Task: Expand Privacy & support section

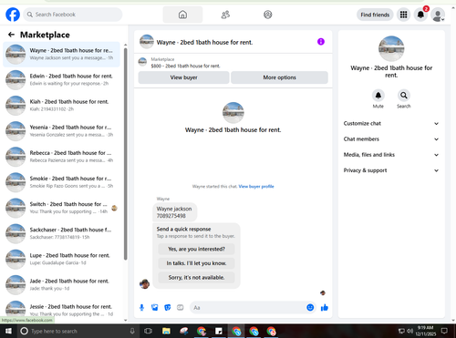Action: pyautogui.click(x=391, y=170)
